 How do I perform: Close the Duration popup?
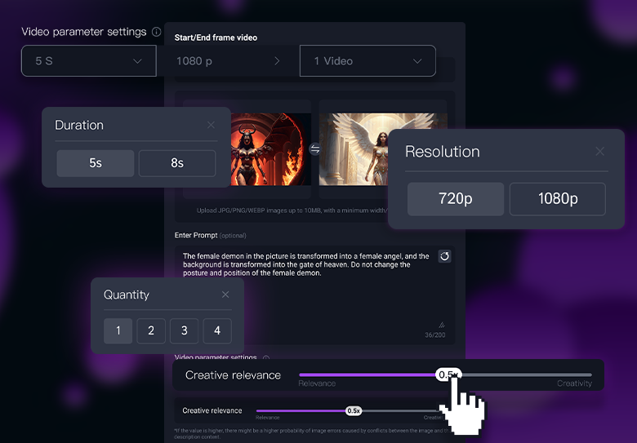[211, 125]
